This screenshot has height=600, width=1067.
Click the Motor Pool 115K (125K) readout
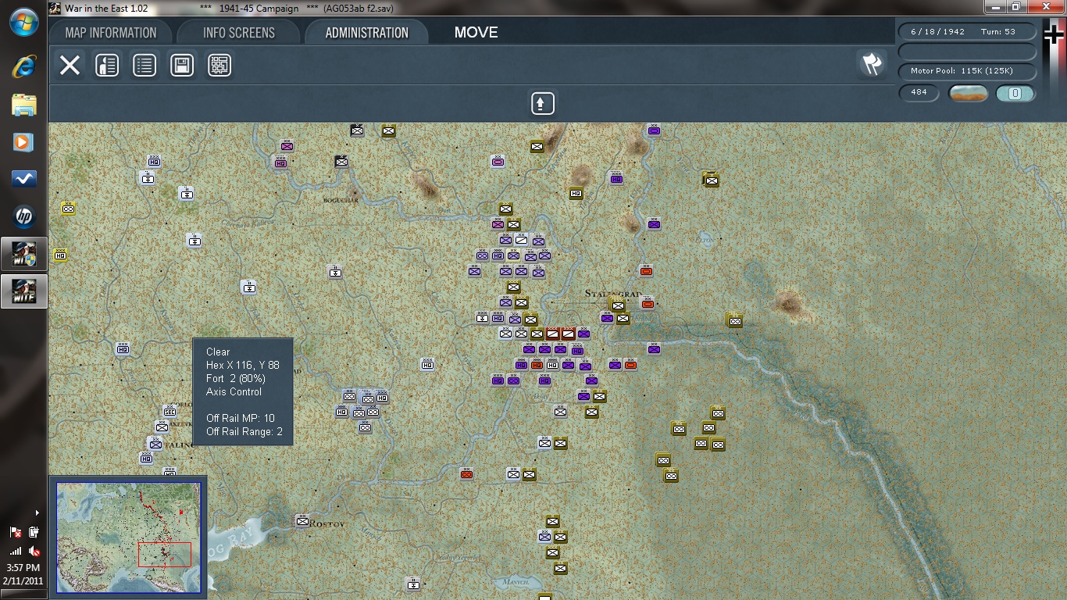pyautogui.click(x=968, y=71)
